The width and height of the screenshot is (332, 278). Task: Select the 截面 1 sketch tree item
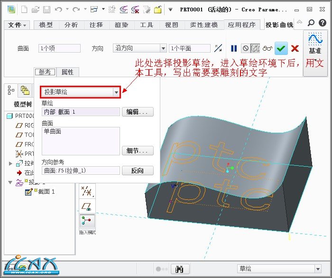pos(40,191)
